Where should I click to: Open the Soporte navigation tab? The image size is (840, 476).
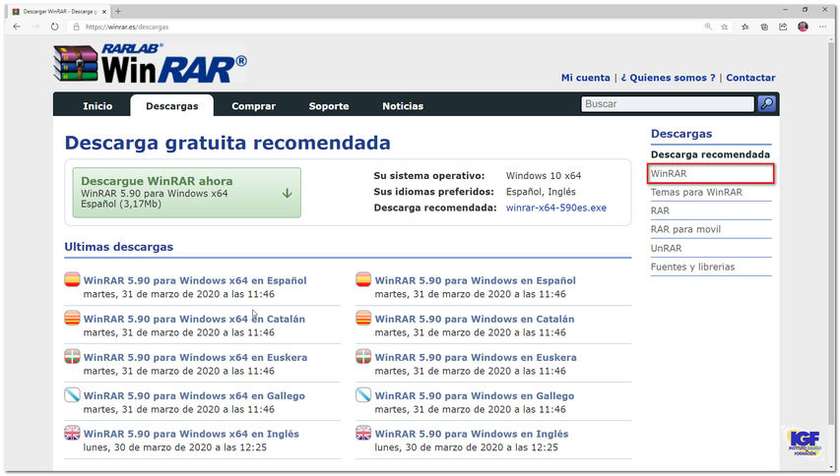[328, 106]
